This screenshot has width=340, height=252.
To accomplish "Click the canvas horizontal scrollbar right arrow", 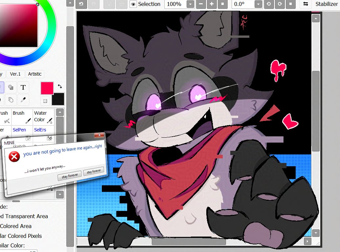I will (307, 241).
